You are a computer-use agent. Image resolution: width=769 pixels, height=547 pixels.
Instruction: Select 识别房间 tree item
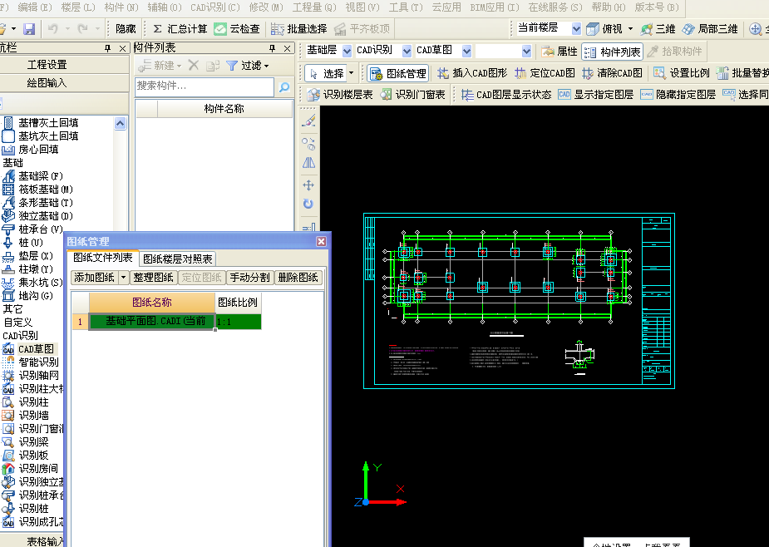(32, 469)
